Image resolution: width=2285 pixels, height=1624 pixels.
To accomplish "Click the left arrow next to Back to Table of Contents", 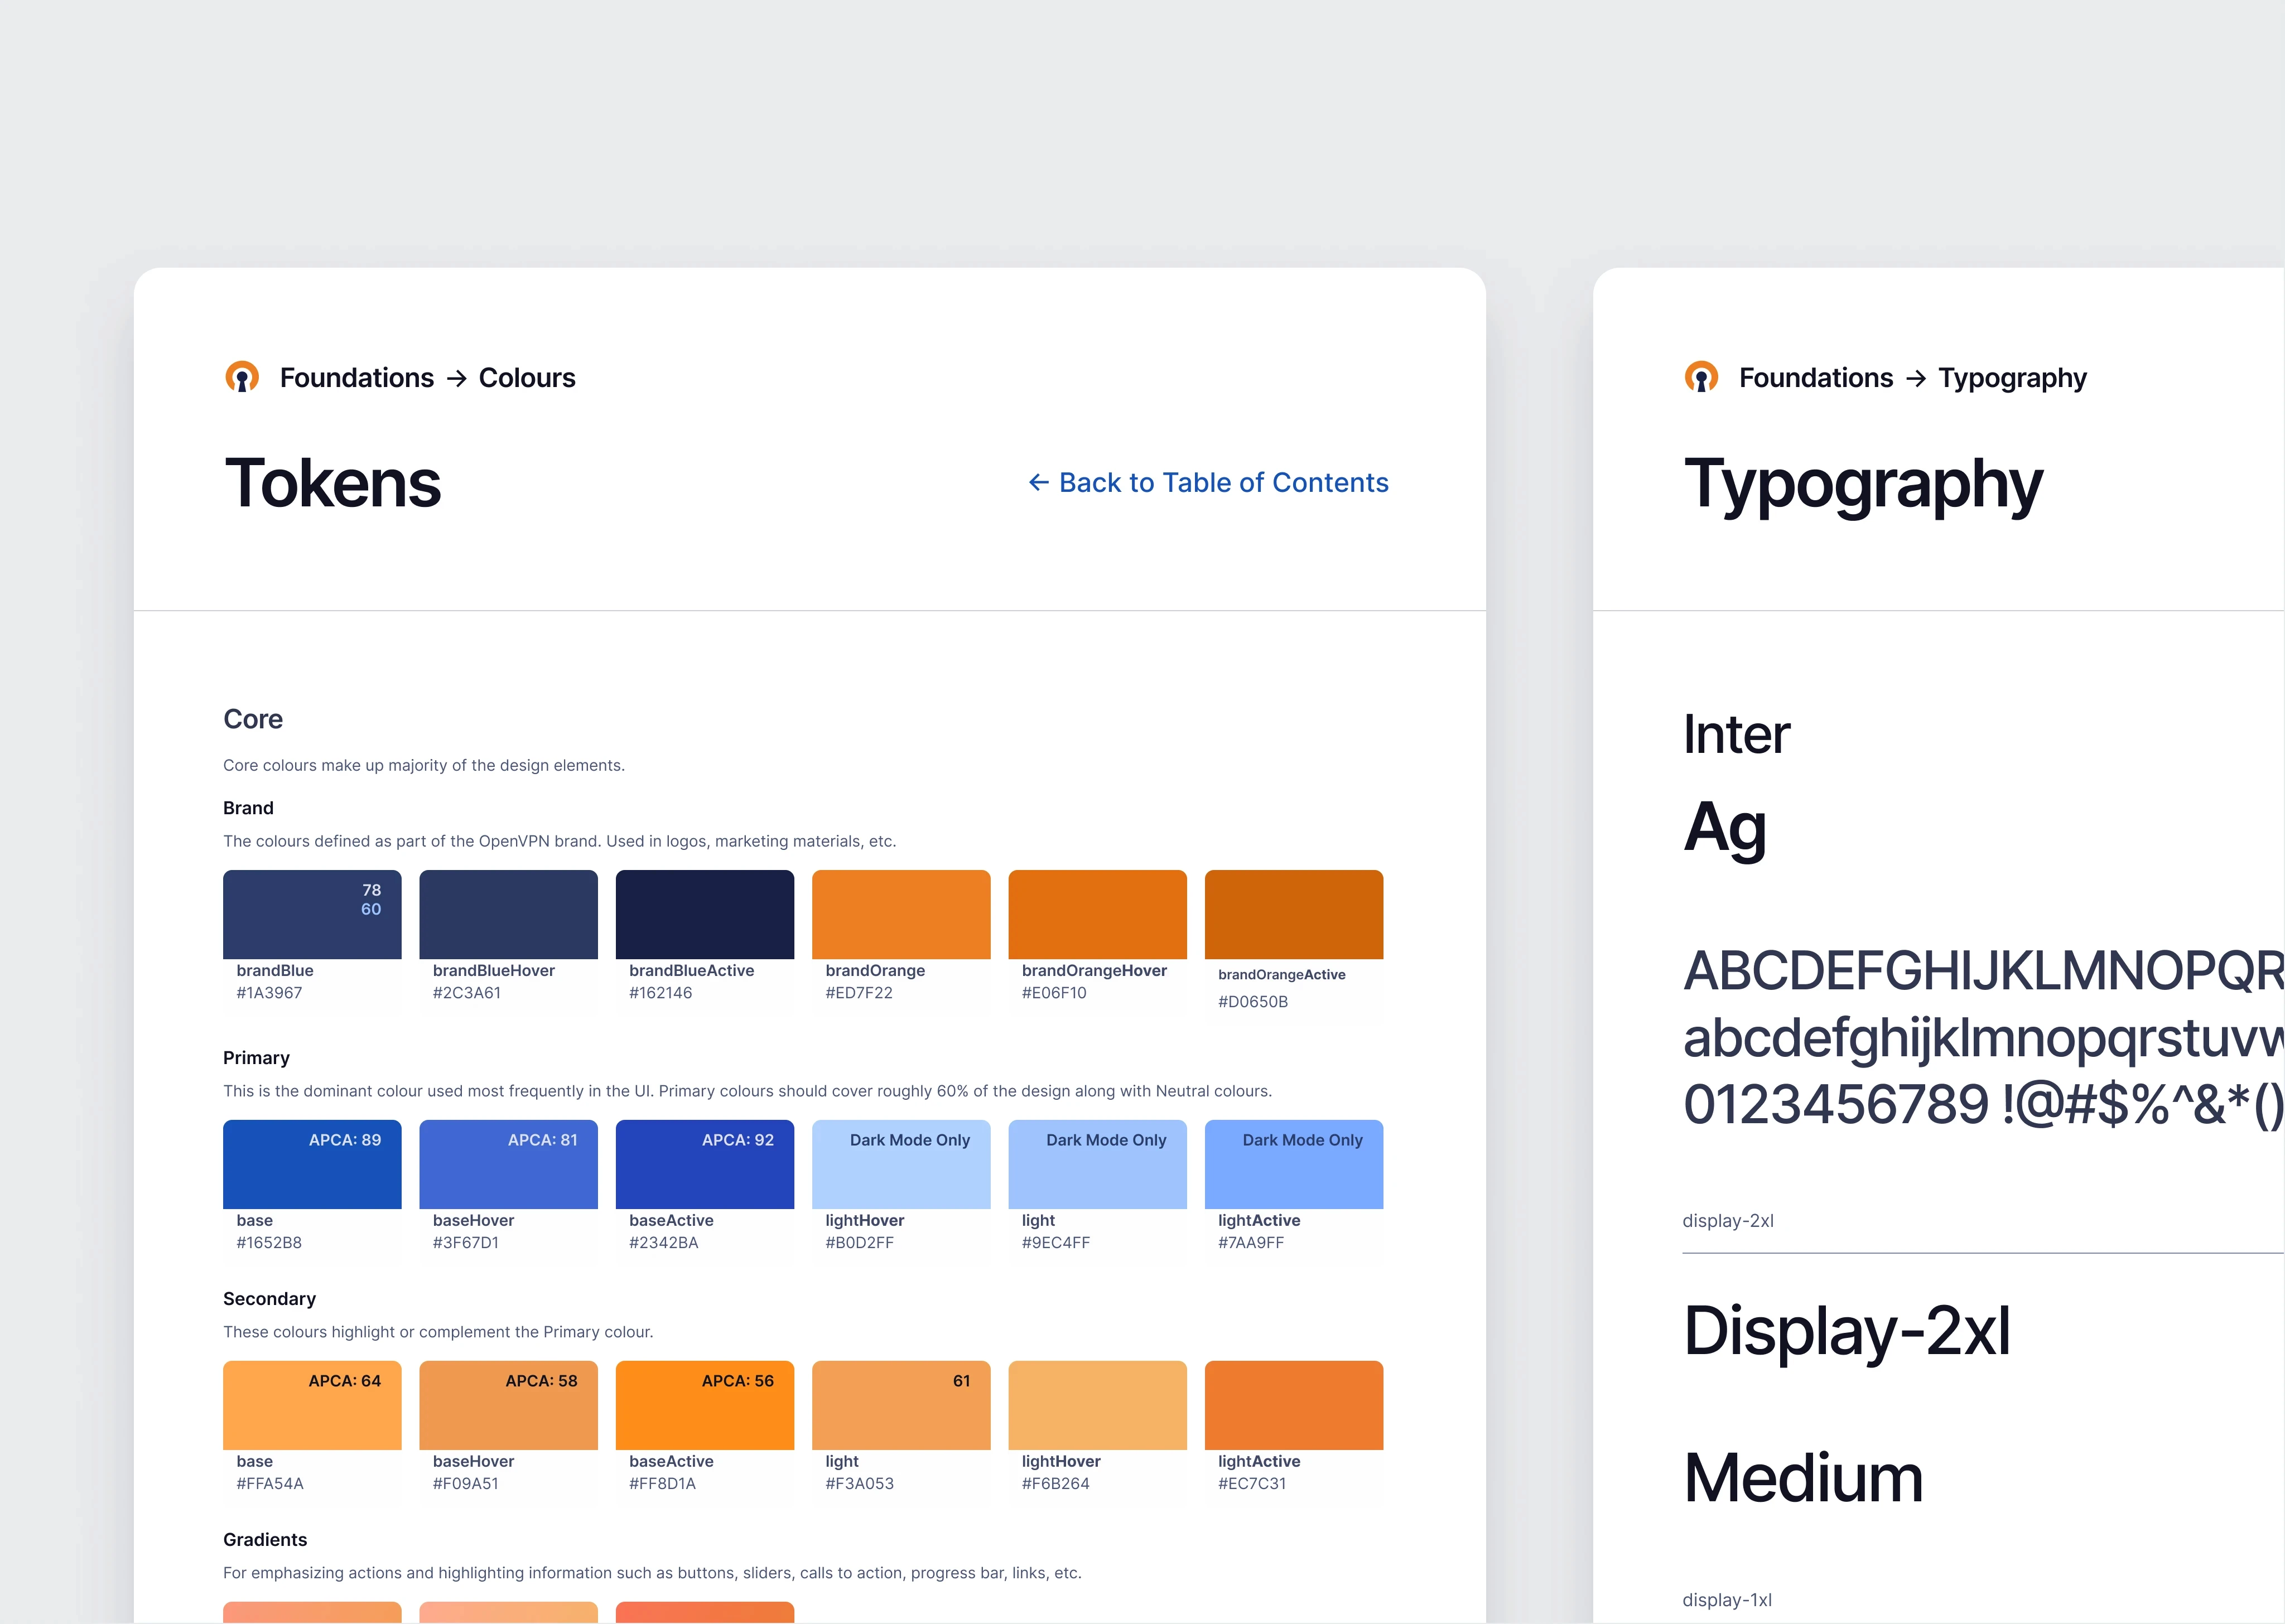I will click(x=1038, y=483).
